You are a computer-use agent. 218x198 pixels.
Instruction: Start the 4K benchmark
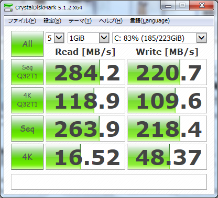click(27, 157)
